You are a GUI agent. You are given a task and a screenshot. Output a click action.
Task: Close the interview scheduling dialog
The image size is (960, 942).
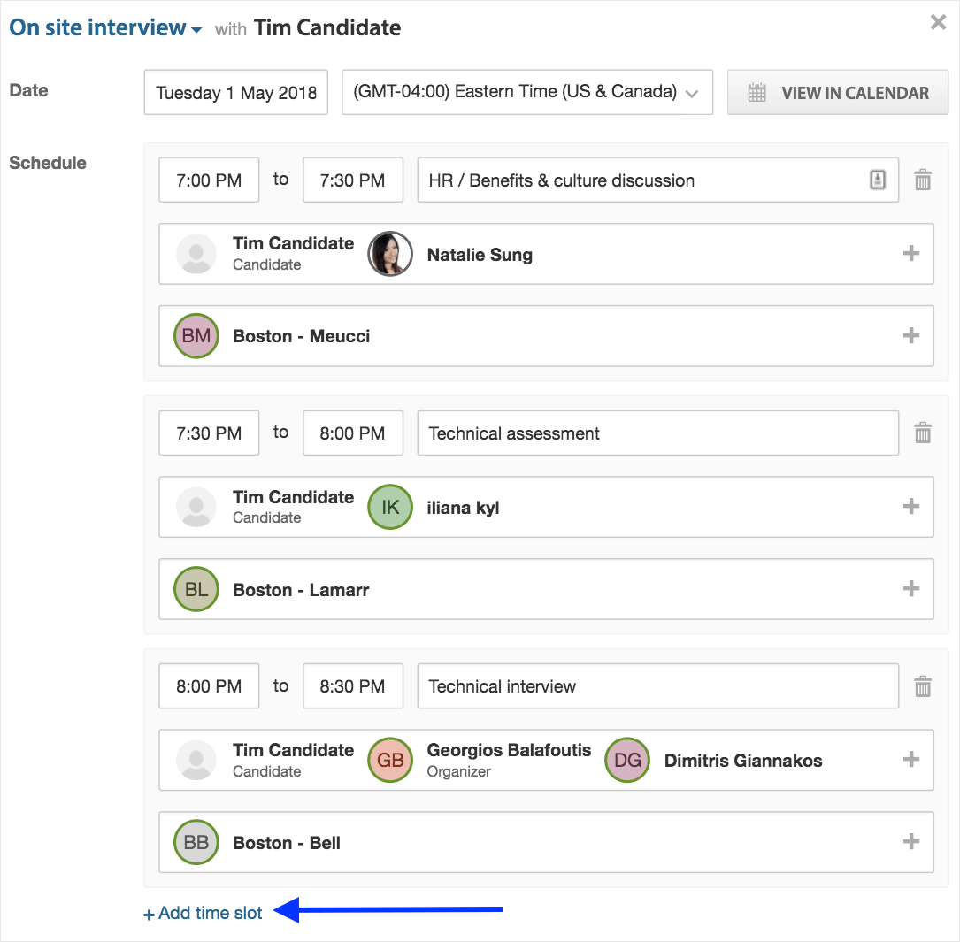point(938,21)
